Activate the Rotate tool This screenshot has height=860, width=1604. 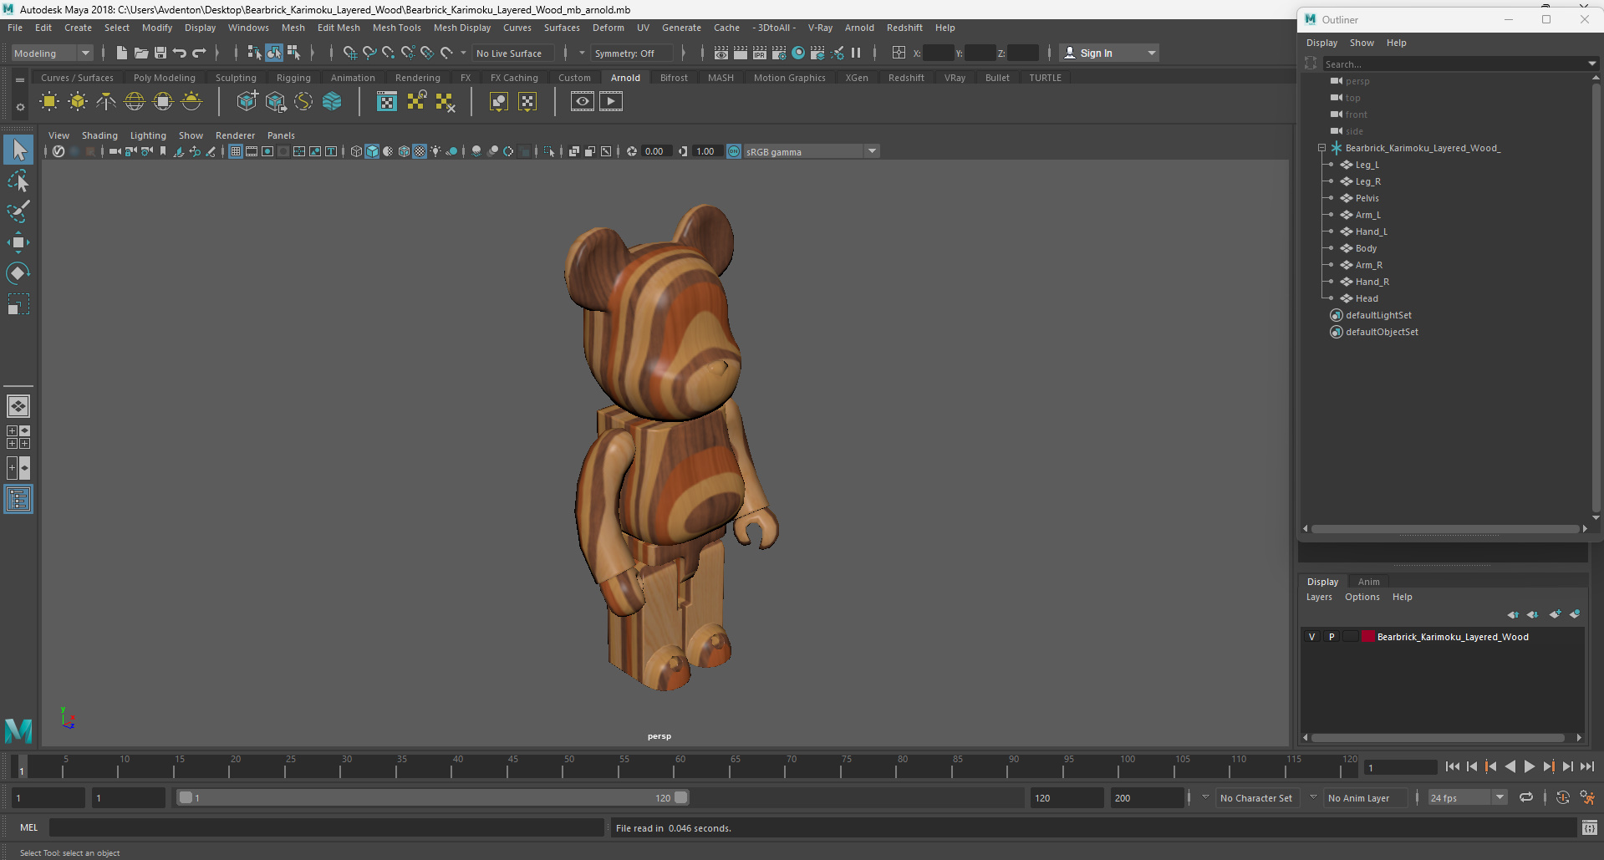point(18,273)
